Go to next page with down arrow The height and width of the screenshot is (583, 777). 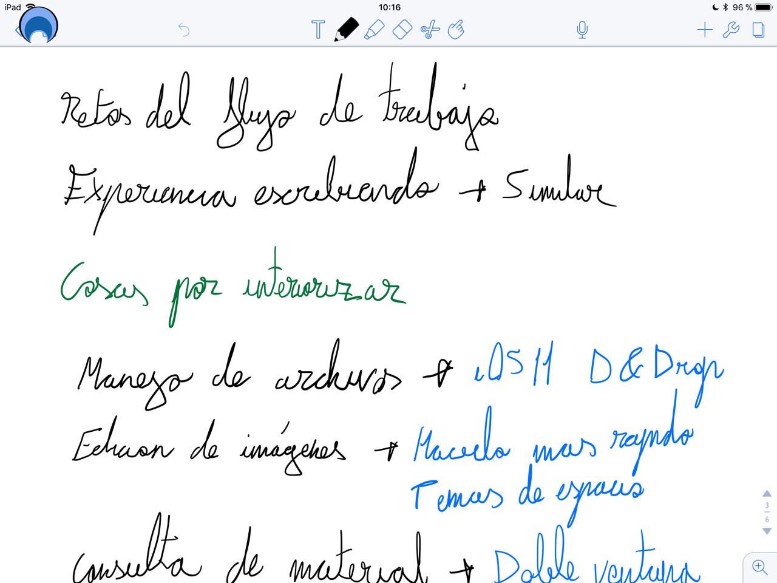pyautogui.click(x=767, y=531)
